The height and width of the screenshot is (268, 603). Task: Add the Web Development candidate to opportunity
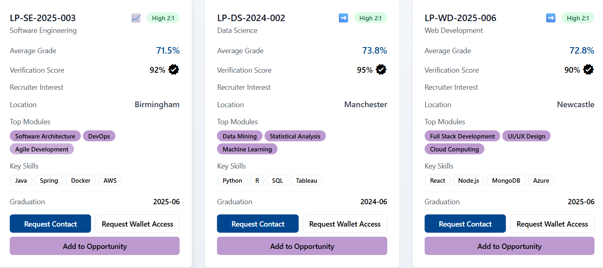point(509,246)
